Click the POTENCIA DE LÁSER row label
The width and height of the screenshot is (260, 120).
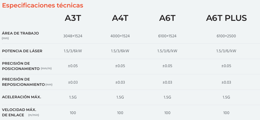(22, 51)
